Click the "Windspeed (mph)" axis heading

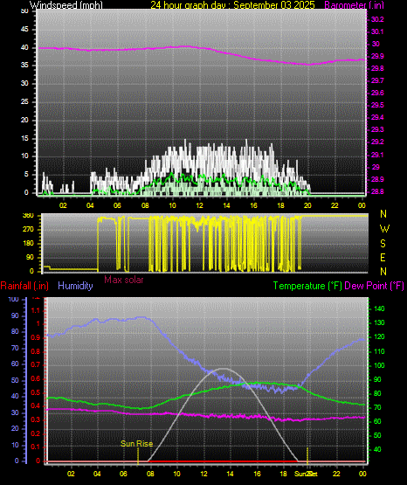click(x=66, y=4)
